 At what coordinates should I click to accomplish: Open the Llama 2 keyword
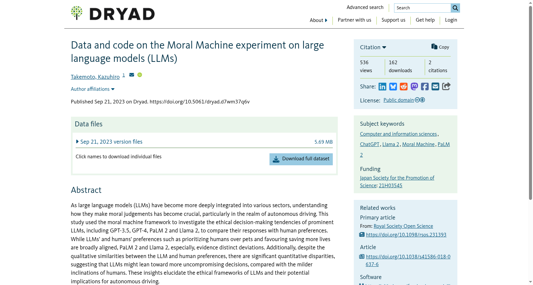(x=391, y=144)
